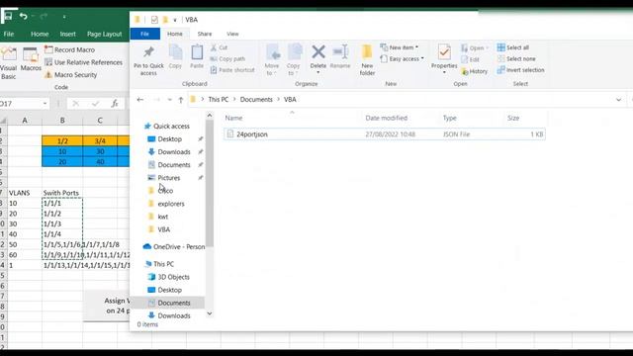Open Excel Home tab
633x356 pixels.
40,35
